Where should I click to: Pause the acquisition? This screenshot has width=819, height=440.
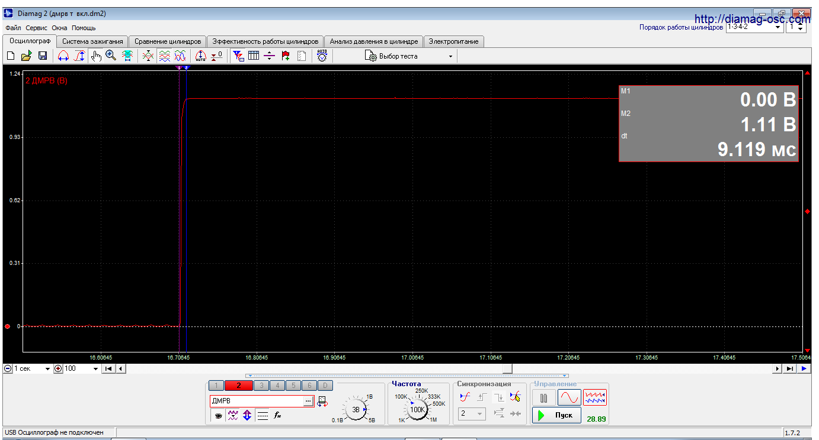[x=543, y=397]
